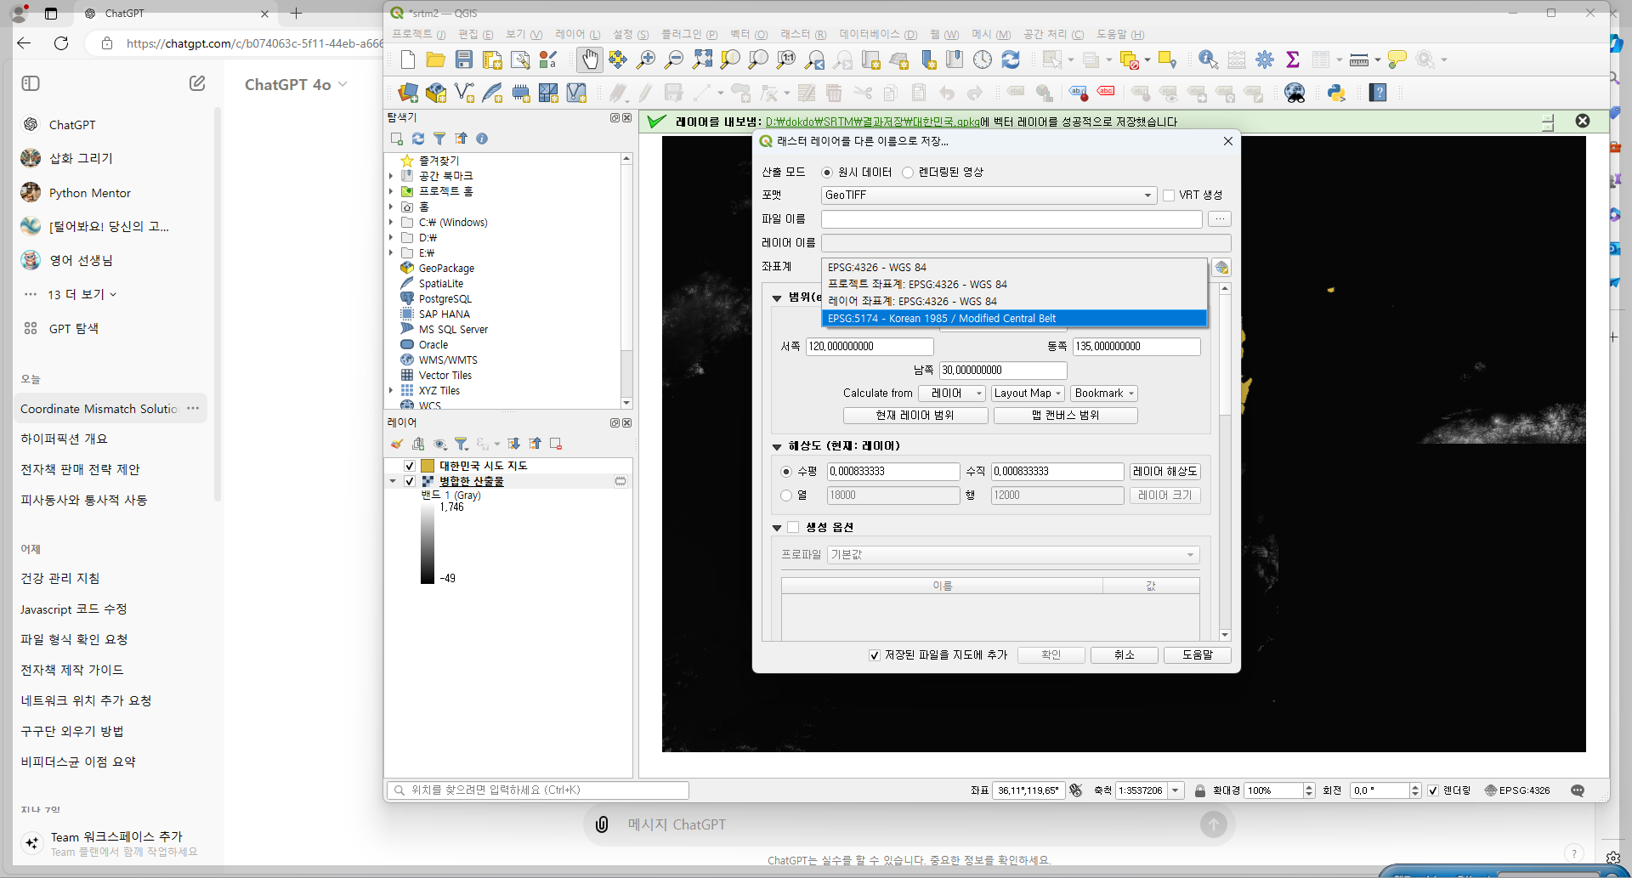The image size is (1632, 878).
Task: Expand the XYZ Tiles browser node
Action: point(391,391)
